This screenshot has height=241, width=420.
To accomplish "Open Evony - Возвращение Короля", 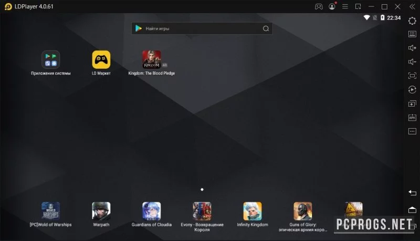I will click(x=202, y=211).
